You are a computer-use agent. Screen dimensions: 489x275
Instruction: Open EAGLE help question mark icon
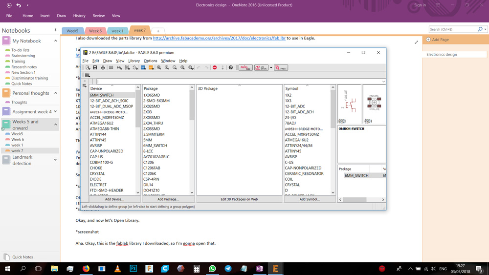coord(231,67)
